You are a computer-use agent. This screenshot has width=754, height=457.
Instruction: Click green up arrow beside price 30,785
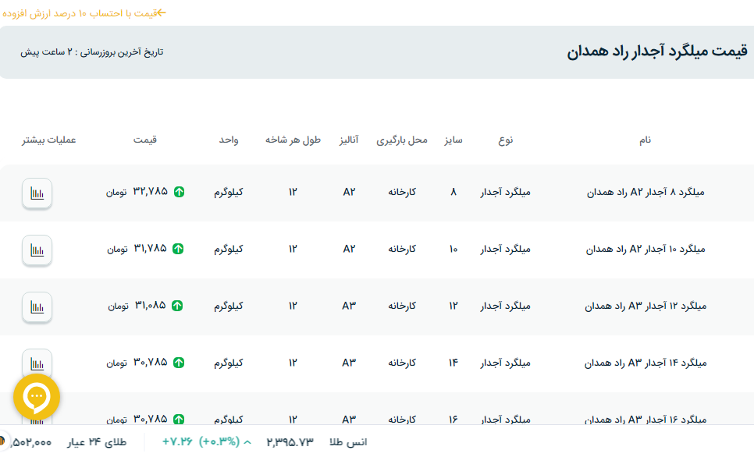(179, 363)
